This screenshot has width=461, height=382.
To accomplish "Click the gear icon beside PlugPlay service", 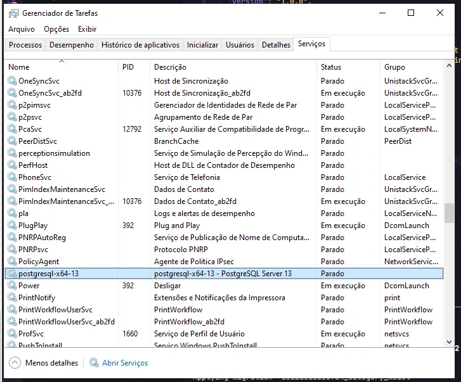I will point(11,226).
